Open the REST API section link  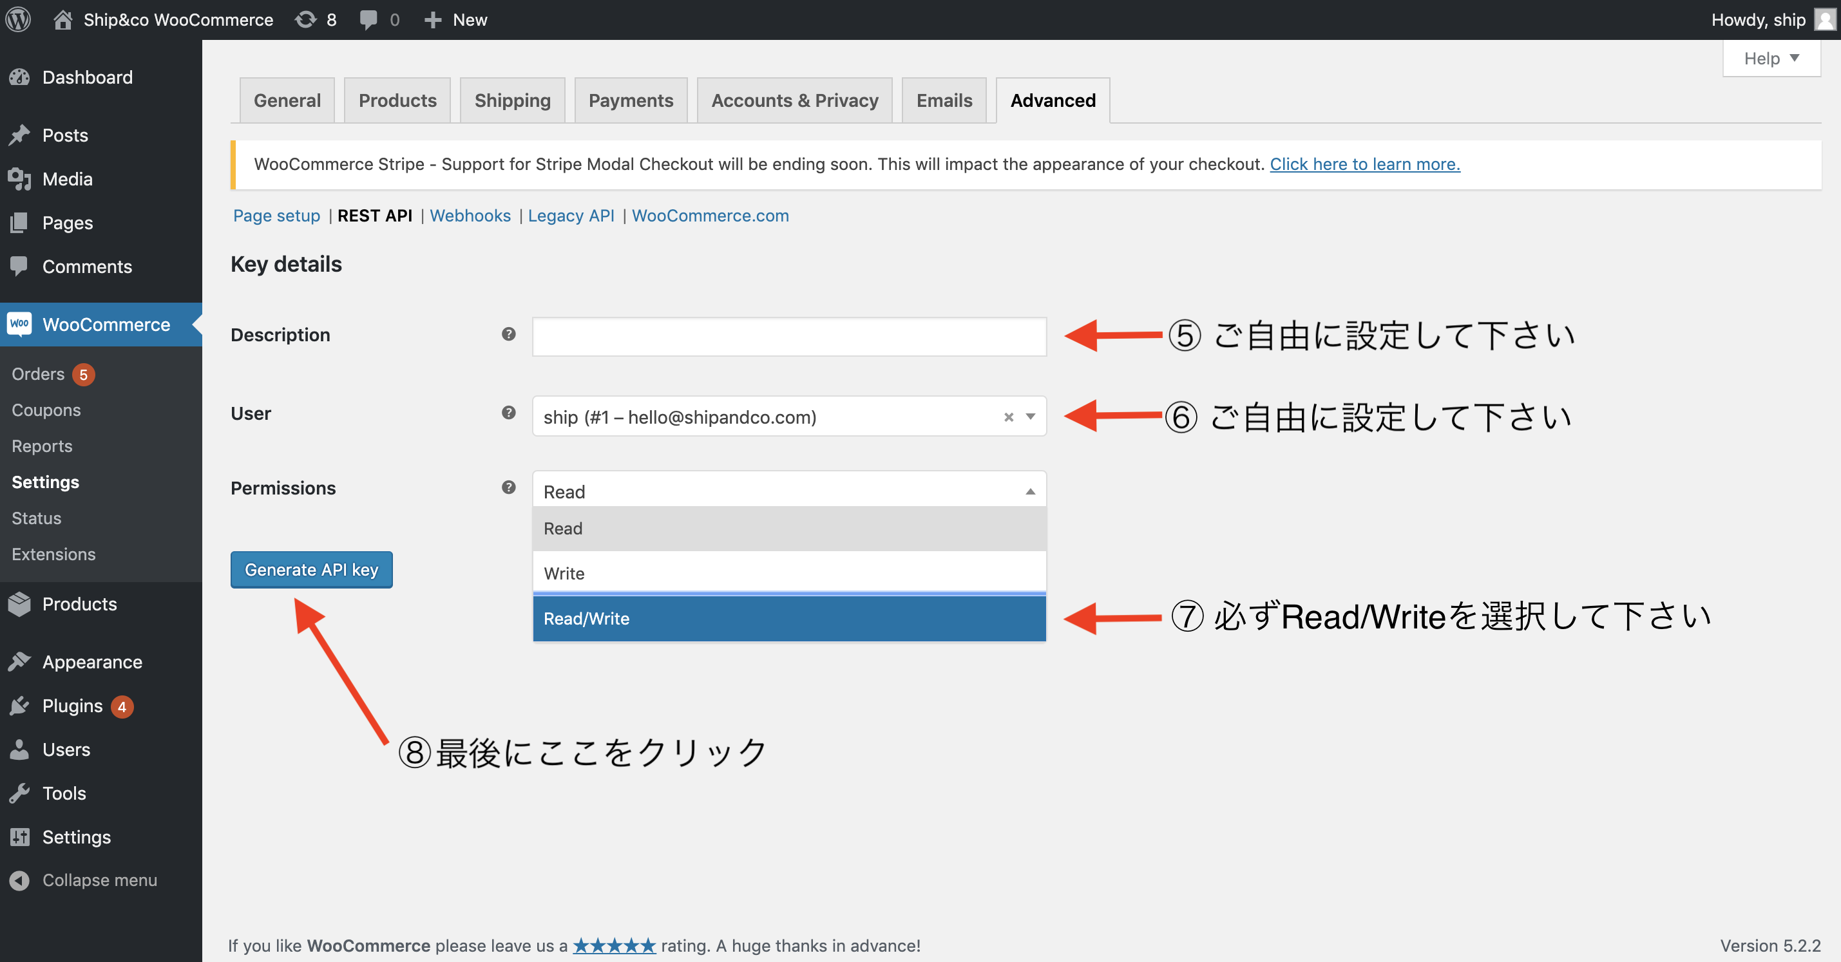coord(374,216)
